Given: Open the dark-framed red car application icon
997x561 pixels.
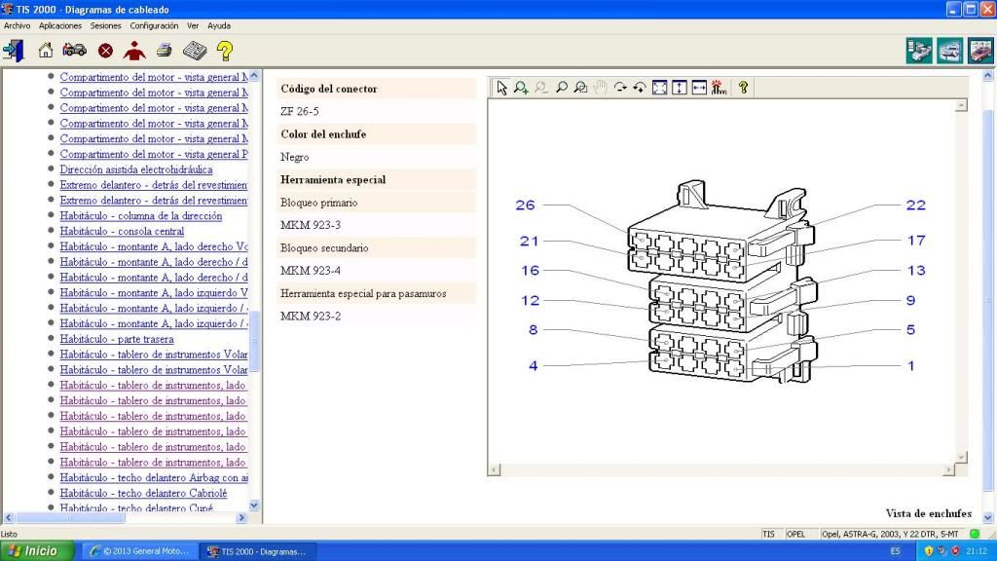Looking at the screenshot, I should 980,51.
